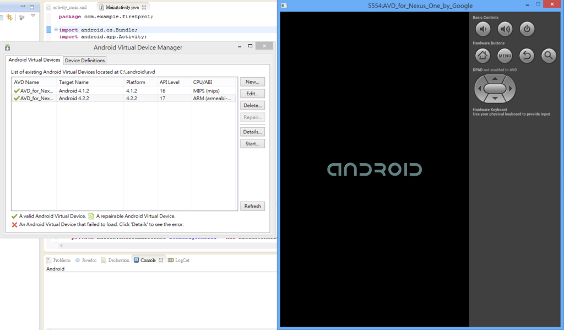Click New... to create an AVD

252,82
